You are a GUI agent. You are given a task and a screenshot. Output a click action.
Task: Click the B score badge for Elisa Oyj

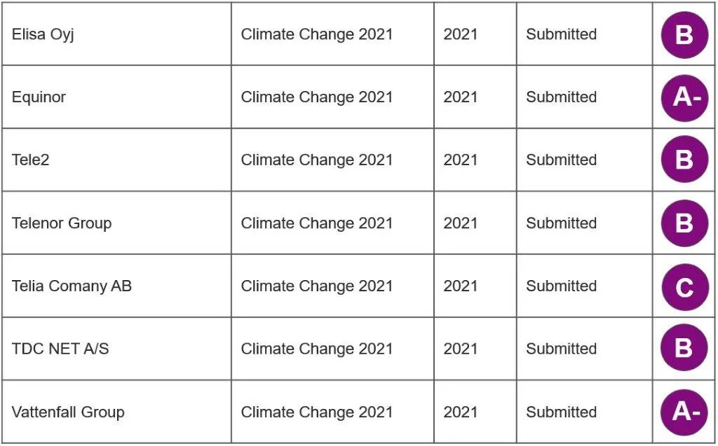(x=684, y=35)
